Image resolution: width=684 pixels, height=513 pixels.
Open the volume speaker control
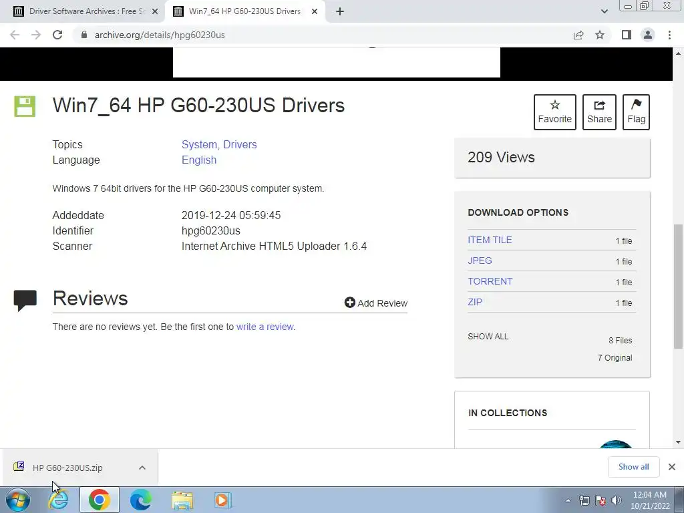617,500
